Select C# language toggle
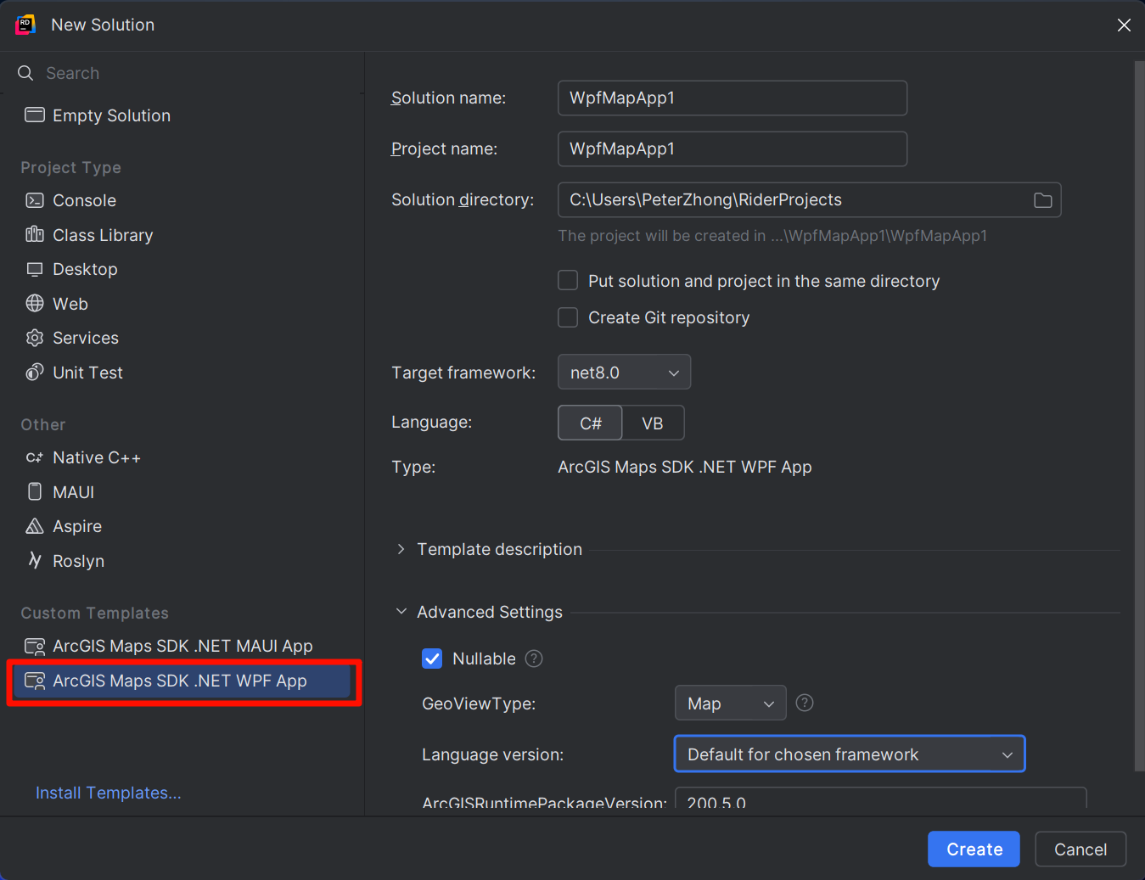Screen dimensions: 1145x880 pos(590,423)
